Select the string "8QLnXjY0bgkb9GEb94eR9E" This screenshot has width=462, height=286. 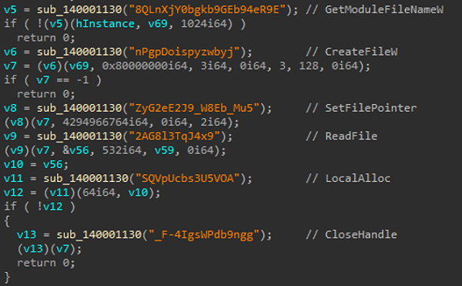click(x=207, y=10)
